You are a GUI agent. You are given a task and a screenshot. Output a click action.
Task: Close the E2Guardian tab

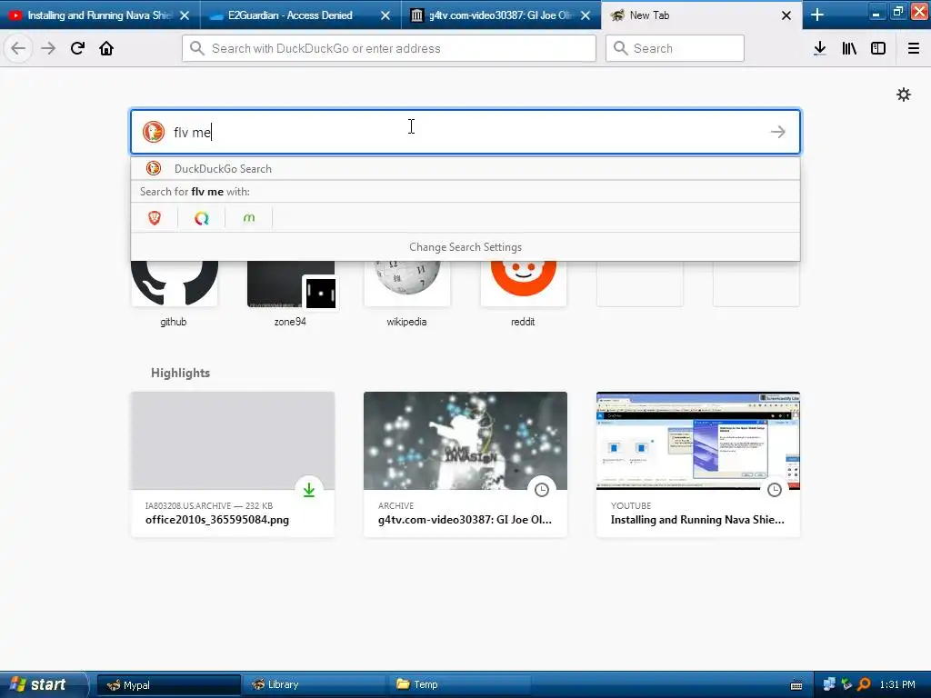tap(385, 15)
